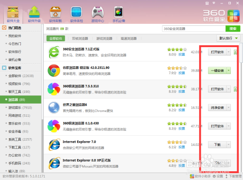Expand the arrow next to 360安全浏览器 打开软件

tap(228, 52)
